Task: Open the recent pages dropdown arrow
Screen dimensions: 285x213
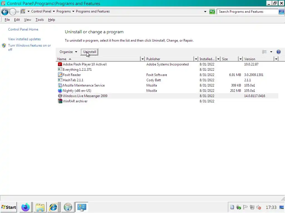Action: (x=18, y=12)
